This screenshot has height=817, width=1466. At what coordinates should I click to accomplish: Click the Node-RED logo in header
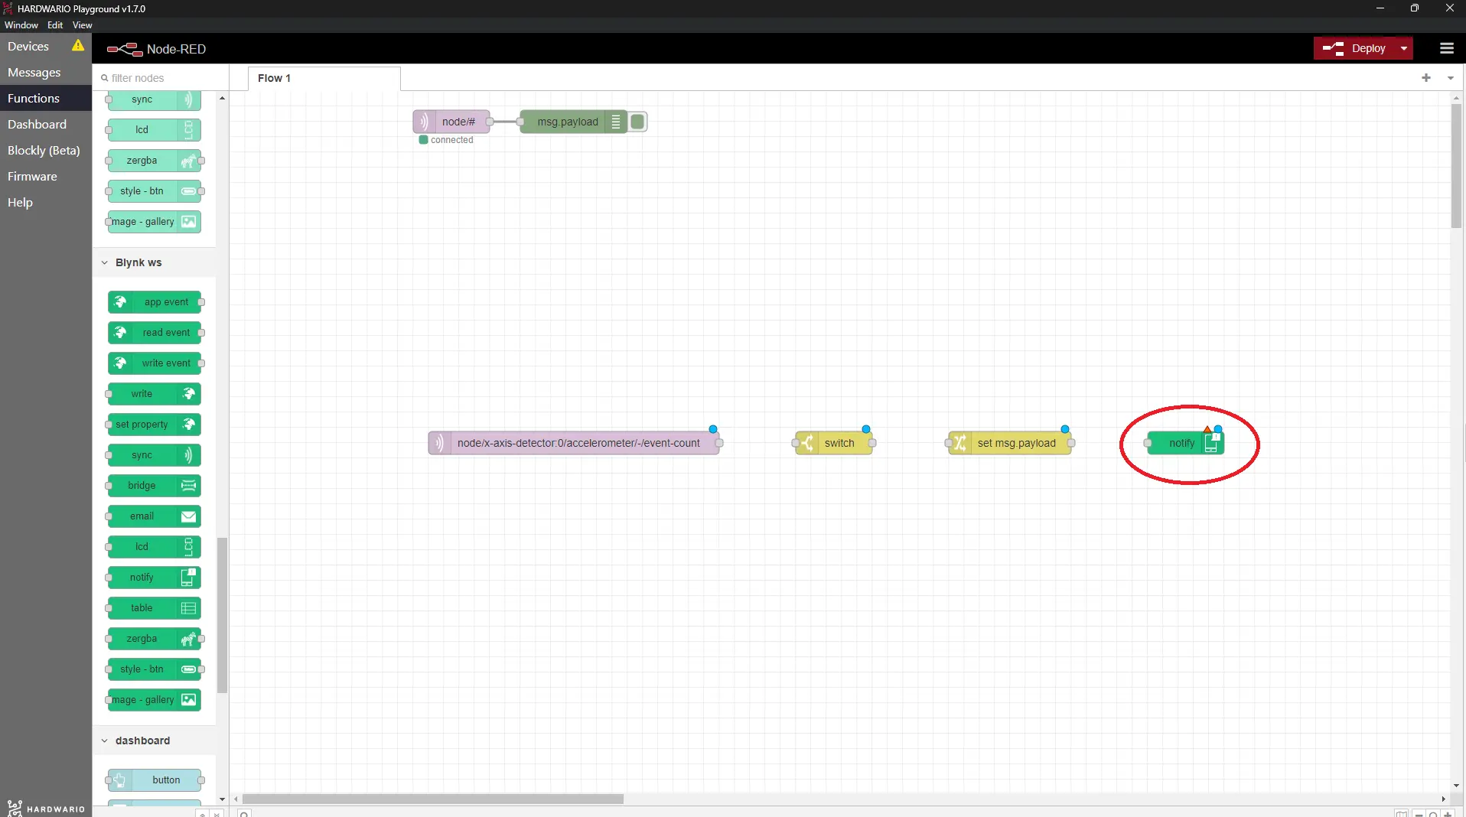tap(156, 49)
